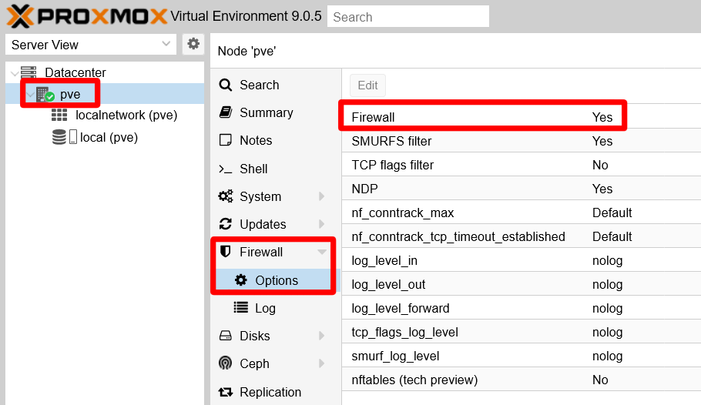Open the Shell terminal icon
This screenshot has width=701, height=405.
click(x=225, y=169)
